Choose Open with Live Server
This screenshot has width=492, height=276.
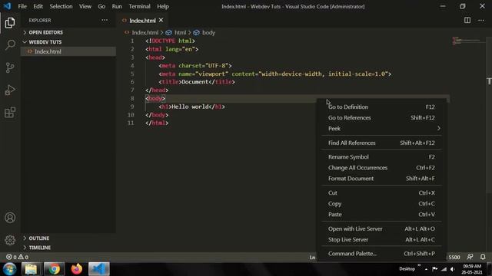381,228
